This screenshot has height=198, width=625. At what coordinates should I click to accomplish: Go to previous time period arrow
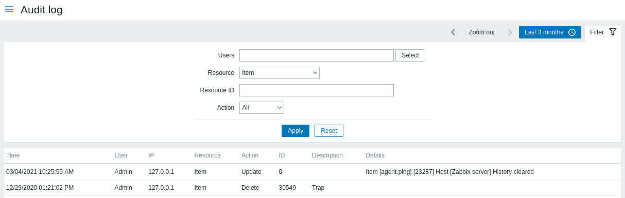pos(453,32)
